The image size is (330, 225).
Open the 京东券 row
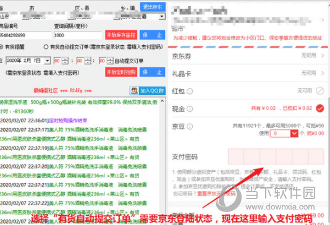coord(248,56)
